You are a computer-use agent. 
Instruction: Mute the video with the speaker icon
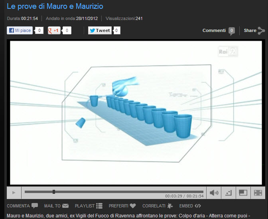click(x=214, y=193)
